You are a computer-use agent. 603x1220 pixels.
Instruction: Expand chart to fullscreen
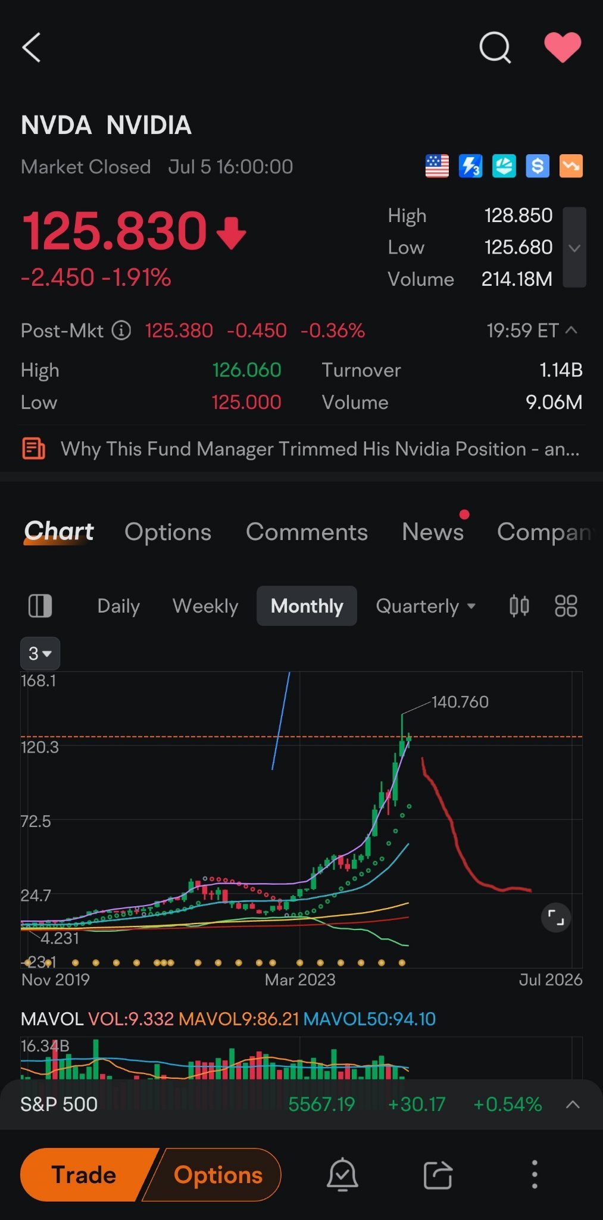click(555, 918)
